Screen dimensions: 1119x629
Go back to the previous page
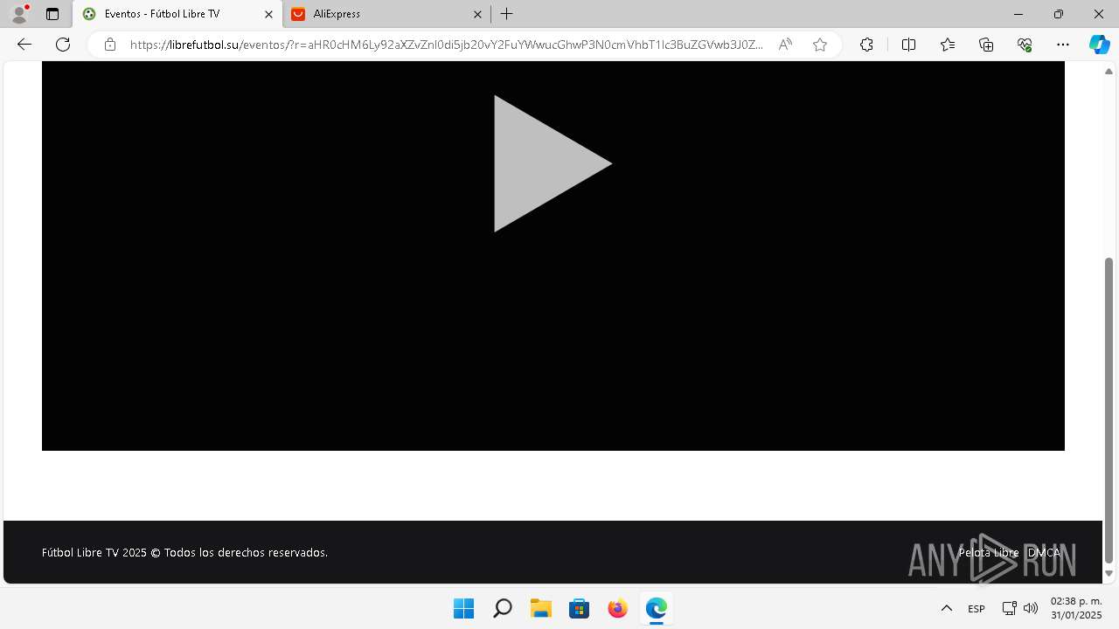(24, 45)
